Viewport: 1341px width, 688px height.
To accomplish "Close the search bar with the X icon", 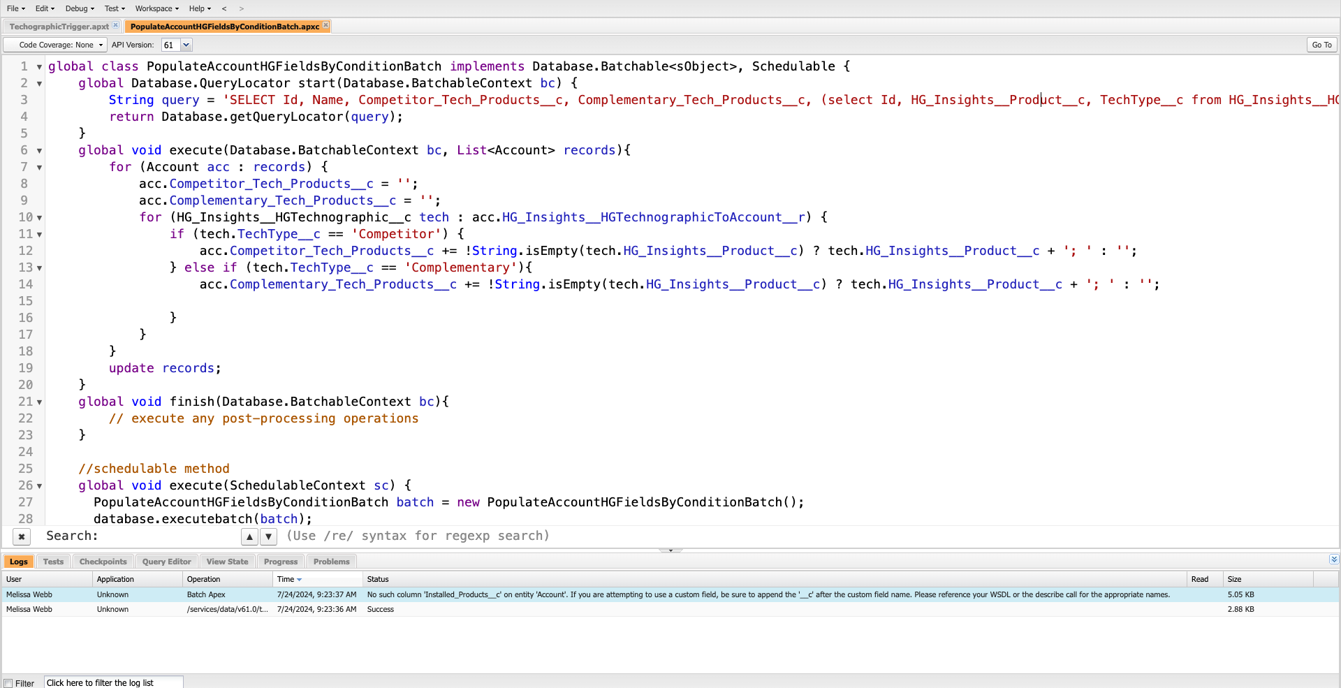I will click(22, 536).
